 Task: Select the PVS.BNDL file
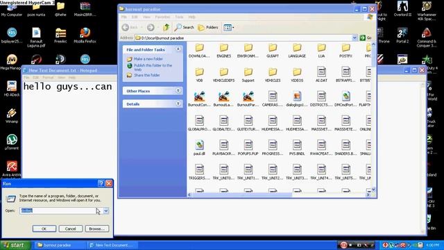pyautogui.click(x=297, y=148)
